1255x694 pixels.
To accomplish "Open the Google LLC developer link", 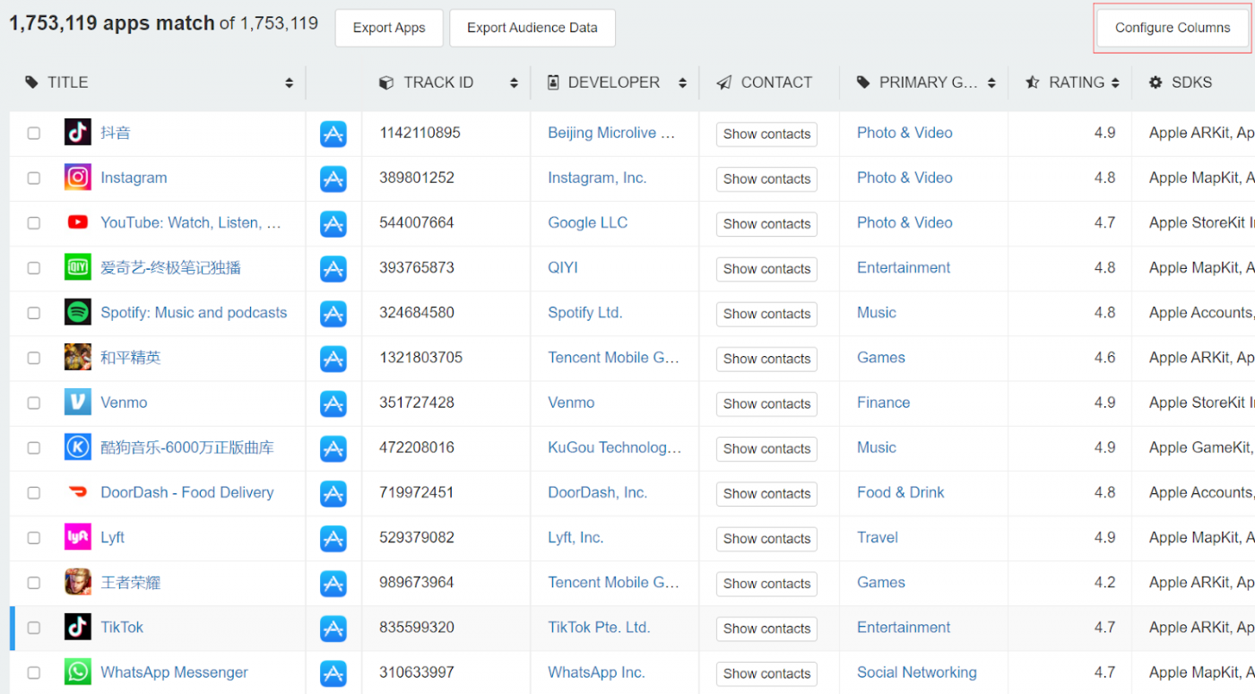I will coord(587,222).
